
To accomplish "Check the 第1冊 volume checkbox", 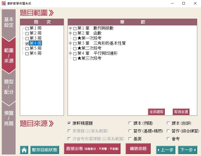I will tap(27, 28).
